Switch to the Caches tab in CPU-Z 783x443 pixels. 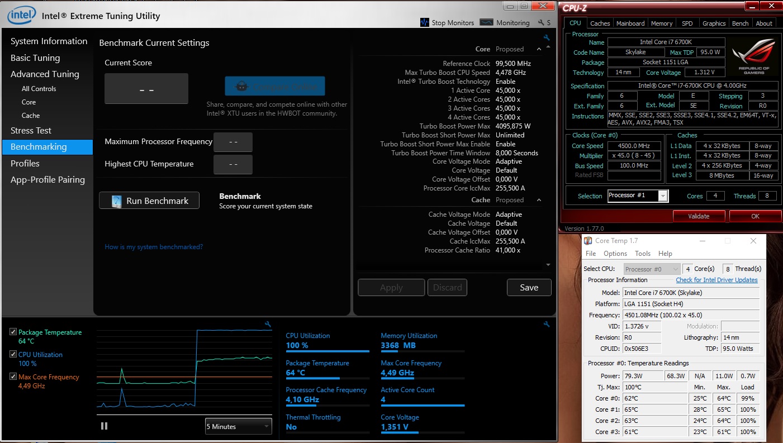[x=600, y=23]
